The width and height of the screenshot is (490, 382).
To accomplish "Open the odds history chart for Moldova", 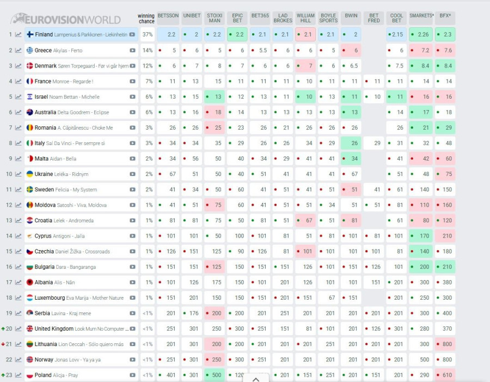I will point(19,205).
